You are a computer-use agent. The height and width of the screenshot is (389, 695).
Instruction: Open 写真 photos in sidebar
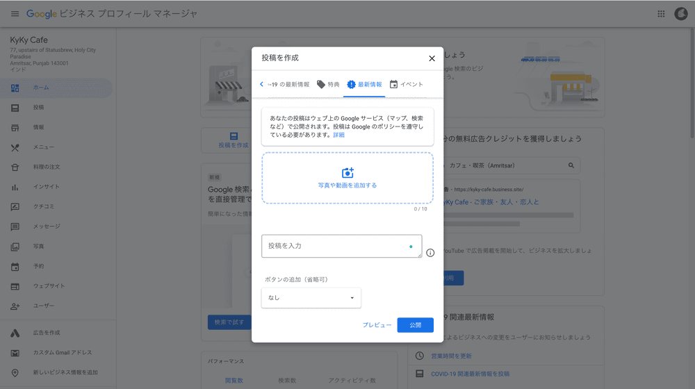pyautogui.click(x=38, y=247)
